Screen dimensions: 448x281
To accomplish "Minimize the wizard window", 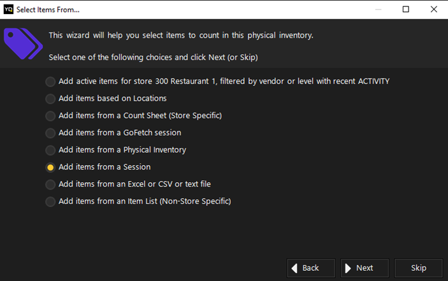I will 378,10.
